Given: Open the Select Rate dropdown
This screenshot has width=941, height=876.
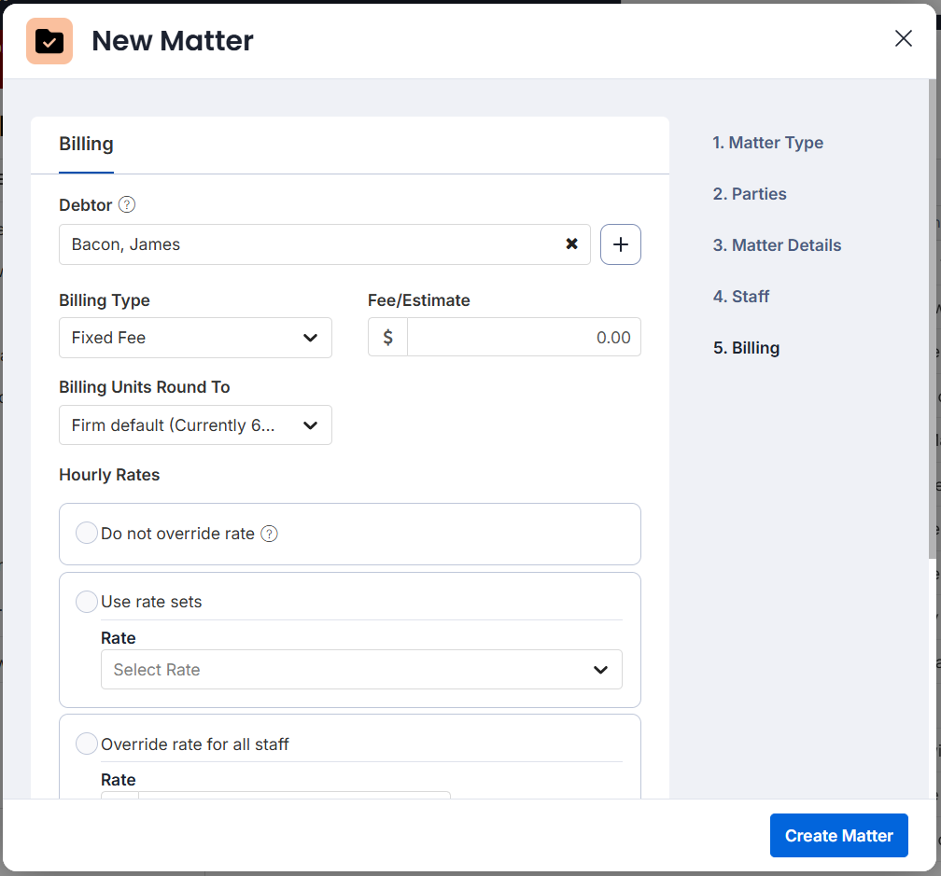Looking at the screenshot, I should coord(361,670).
